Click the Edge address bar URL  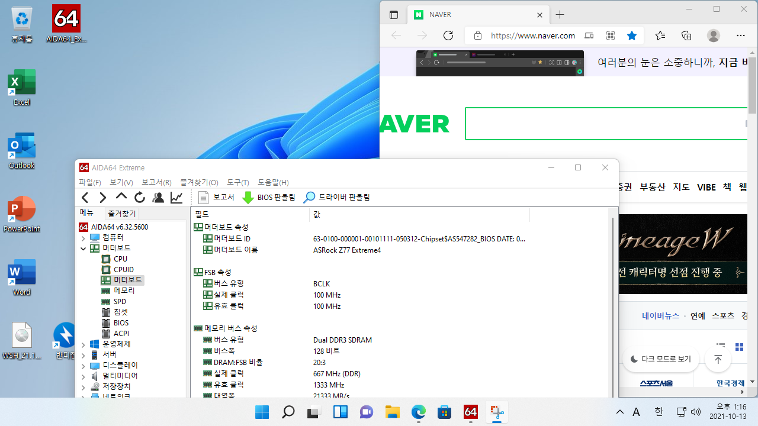(533, 35)
